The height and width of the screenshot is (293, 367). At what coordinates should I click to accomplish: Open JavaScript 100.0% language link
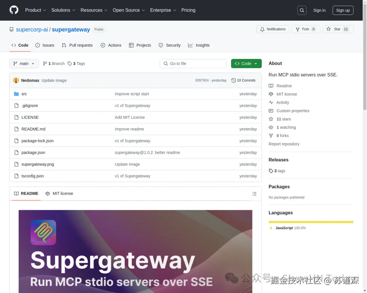[x=288, y=228]
